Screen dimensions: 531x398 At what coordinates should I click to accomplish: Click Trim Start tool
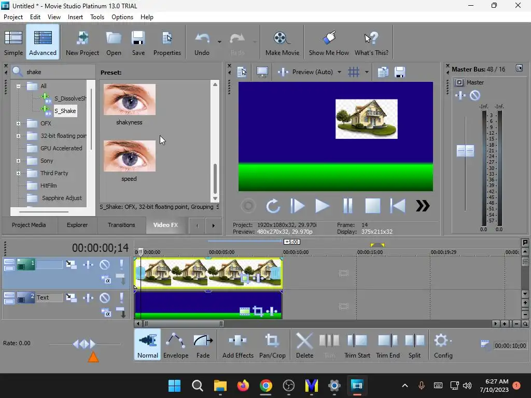[x=357, y=345]
